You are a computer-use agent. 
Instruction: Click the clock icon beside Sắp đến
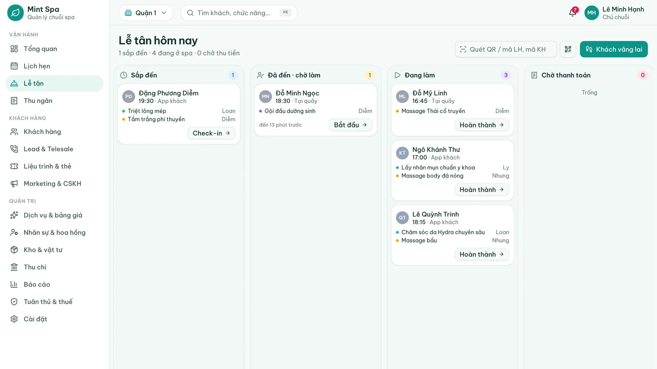[x=124, y=75]
